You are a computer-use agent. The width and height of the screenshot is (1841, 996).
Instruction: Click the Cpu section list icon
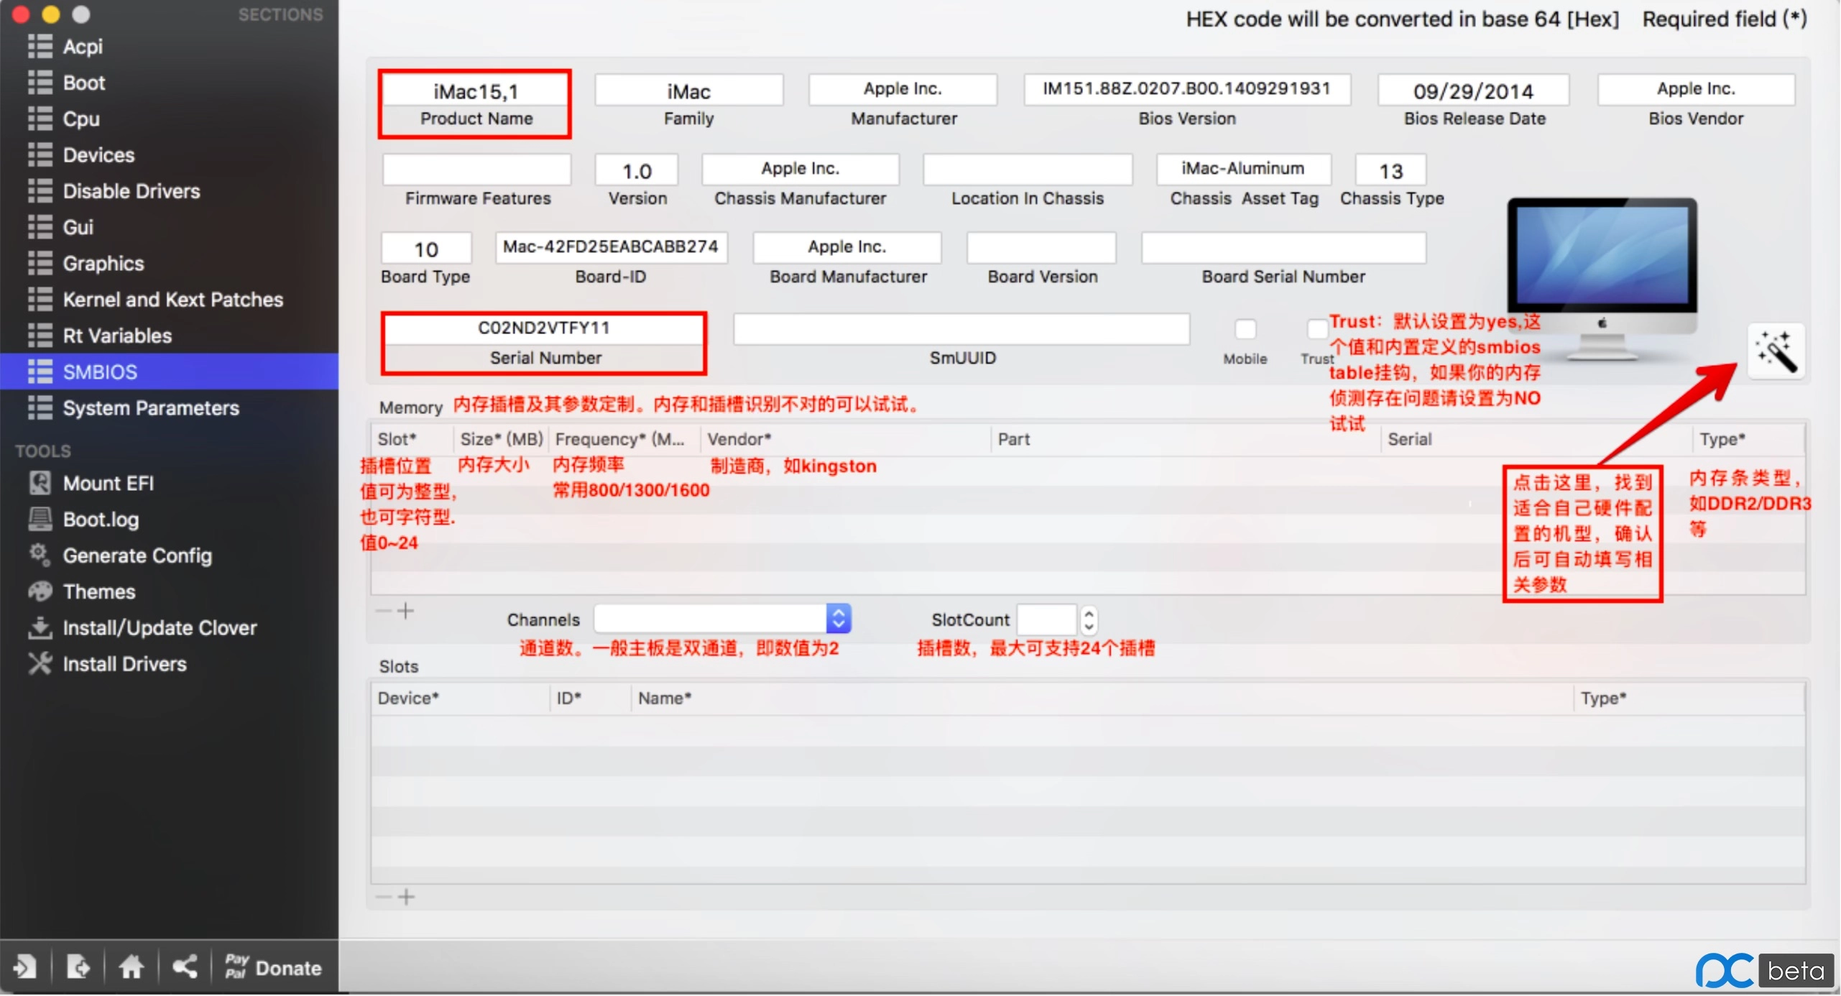[x=40, y=118]
